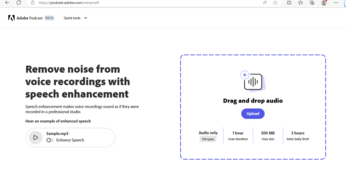
Task: Show supported File types
Action: (208, 139)
